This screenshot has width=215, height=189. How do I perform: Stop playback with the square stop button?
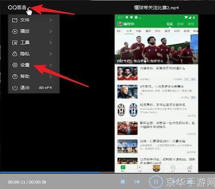123,182
